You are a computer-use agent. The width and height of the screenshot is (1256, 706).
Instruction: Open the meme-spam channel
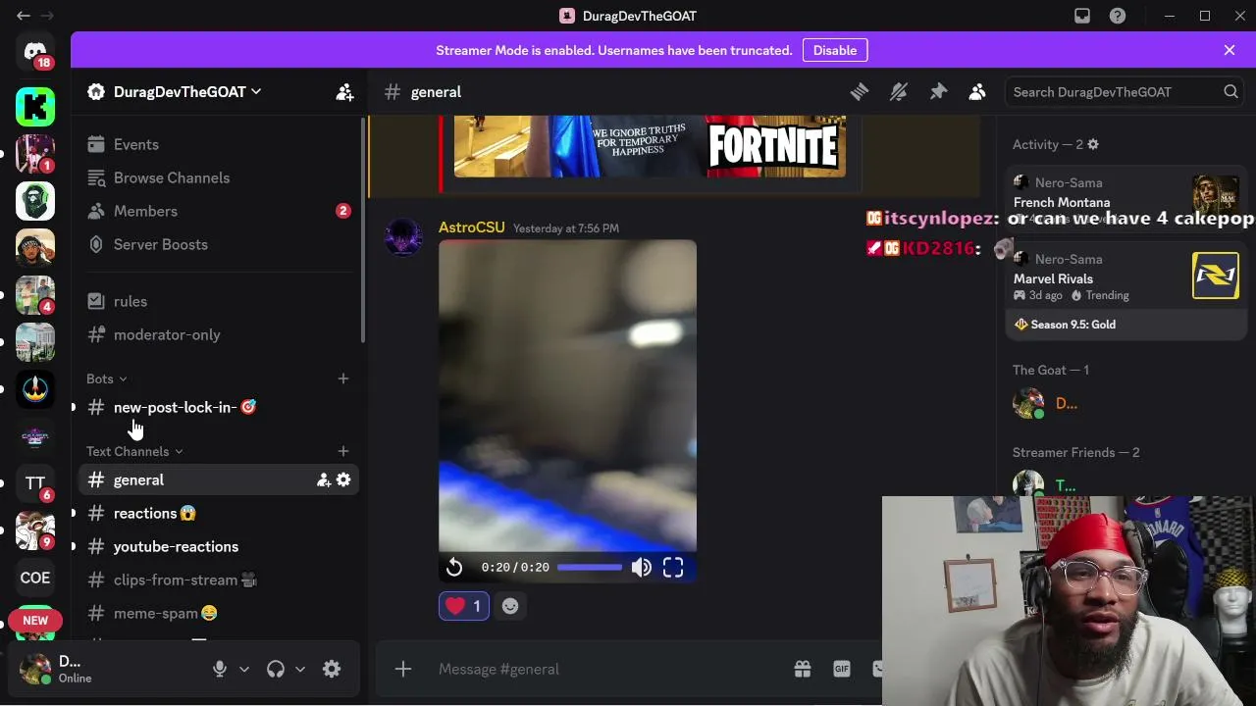pos(219,613)
